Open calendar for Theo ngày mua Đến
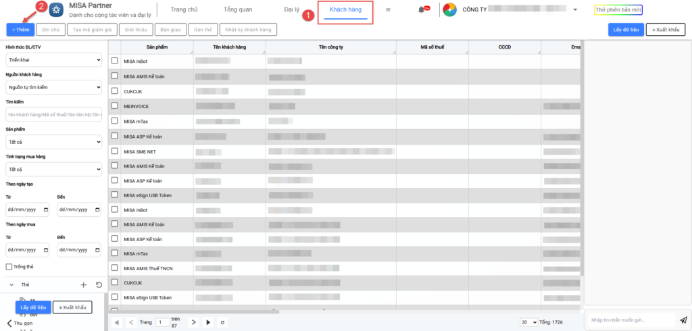 pos(97,250)
